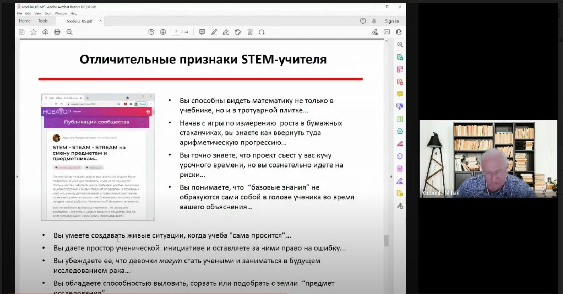Screen dimensions: 563x294
Task: Switch to the Tools tab
Action: click(43, 21)
